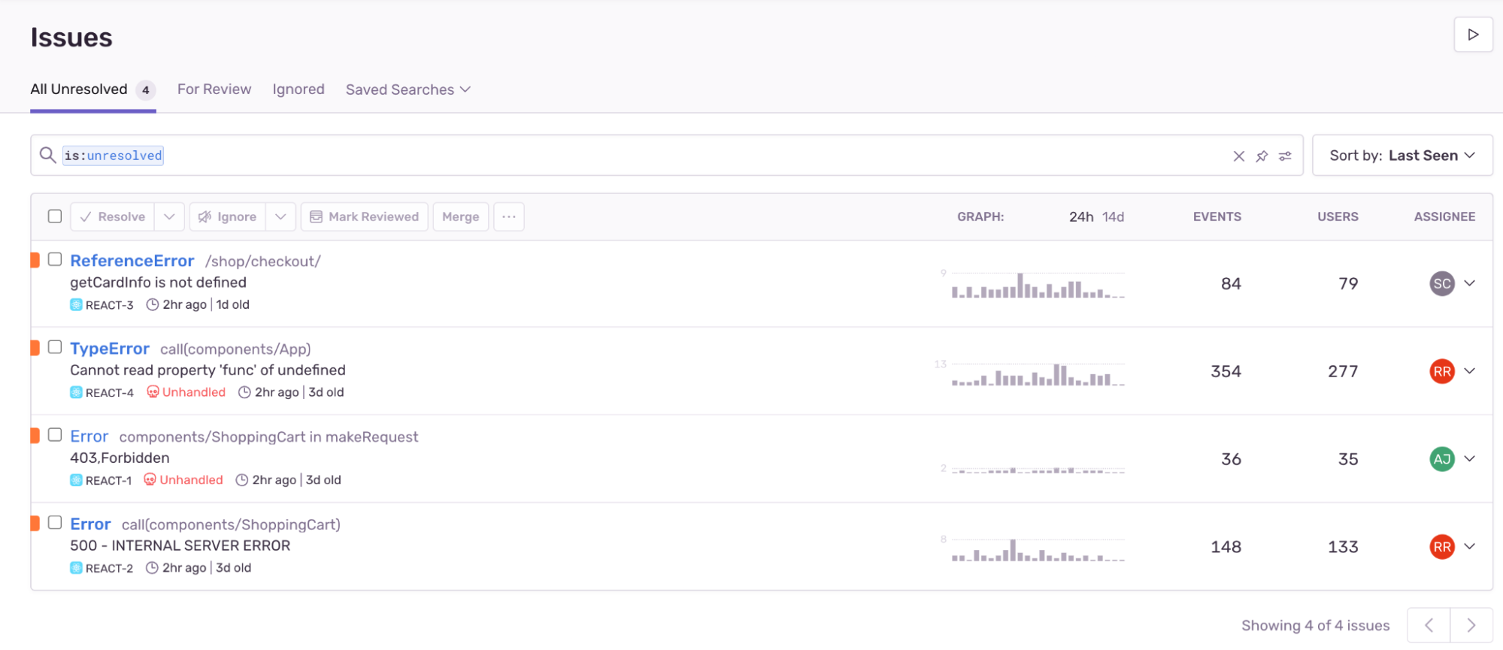Click the magnifying glass search icon
1503x650 pixels.
point(47,155)
